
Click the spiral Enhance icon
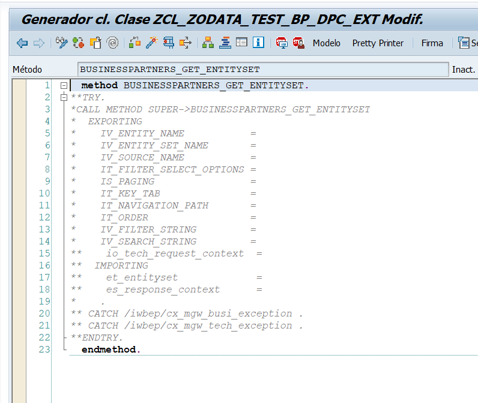112,43
